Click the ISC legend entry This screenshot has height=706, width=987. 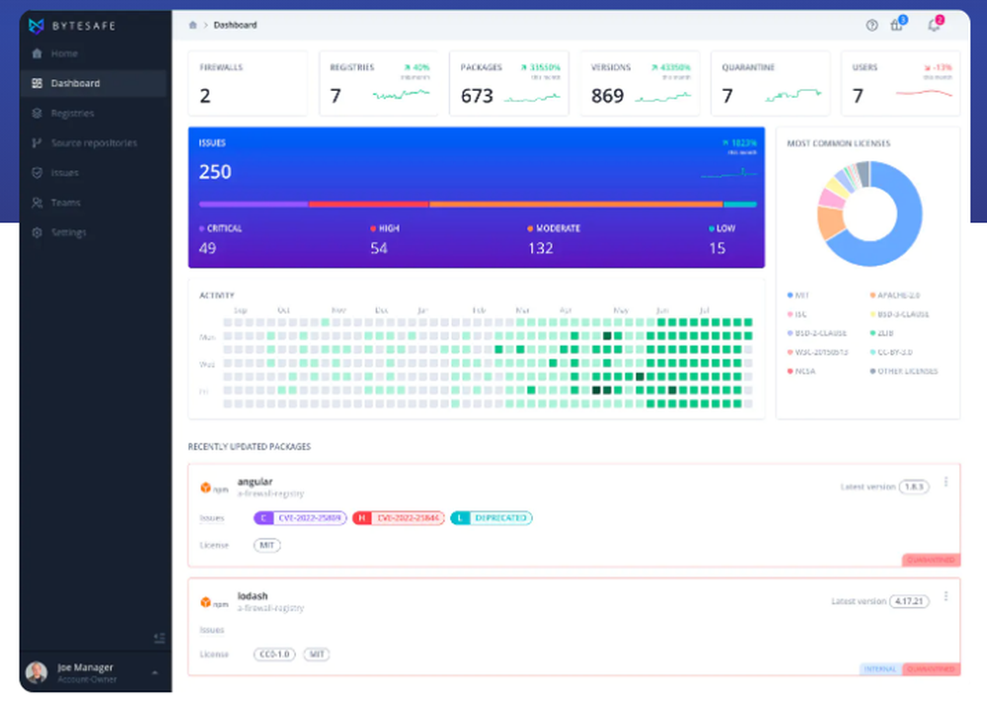click(x=797, y=314)
